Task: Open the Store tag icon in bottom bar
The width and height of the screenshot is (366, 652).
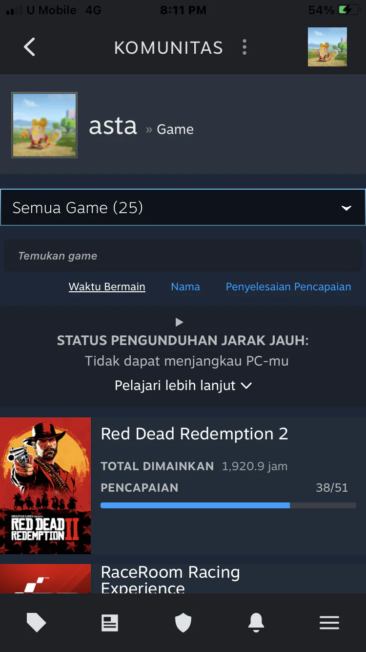Action: (36, 623)
